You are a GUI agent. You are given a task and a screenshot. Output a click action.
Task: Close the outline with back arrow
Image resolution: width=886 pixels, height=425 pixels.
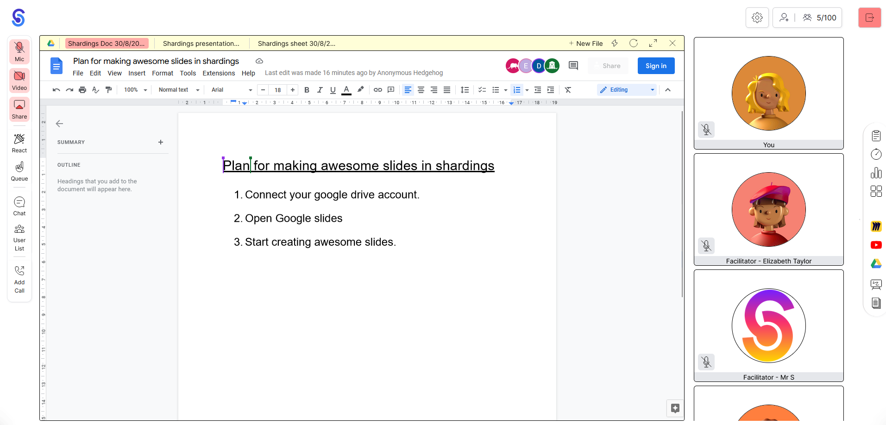pyautogui.click(x=59, y=124)
